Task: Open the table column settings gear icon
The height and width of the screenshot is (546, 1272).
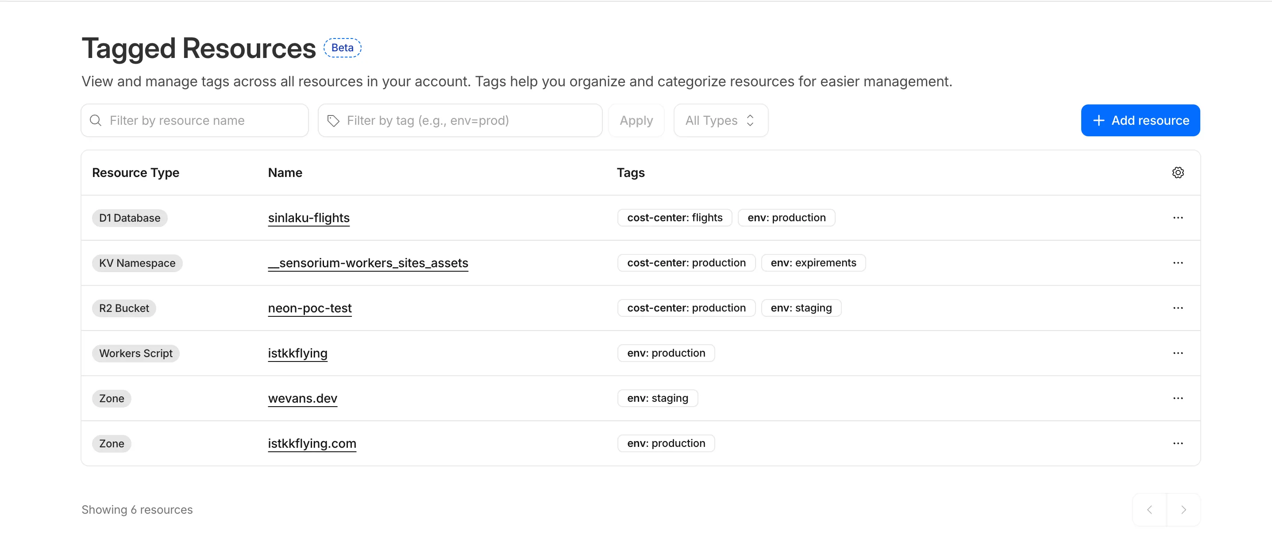Action: [1179, 172]
